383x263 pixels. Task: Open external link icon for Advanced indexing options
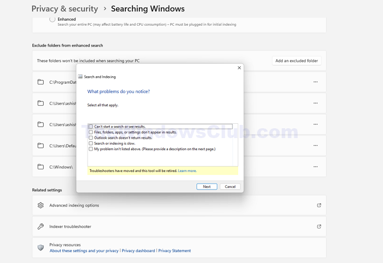319,205
